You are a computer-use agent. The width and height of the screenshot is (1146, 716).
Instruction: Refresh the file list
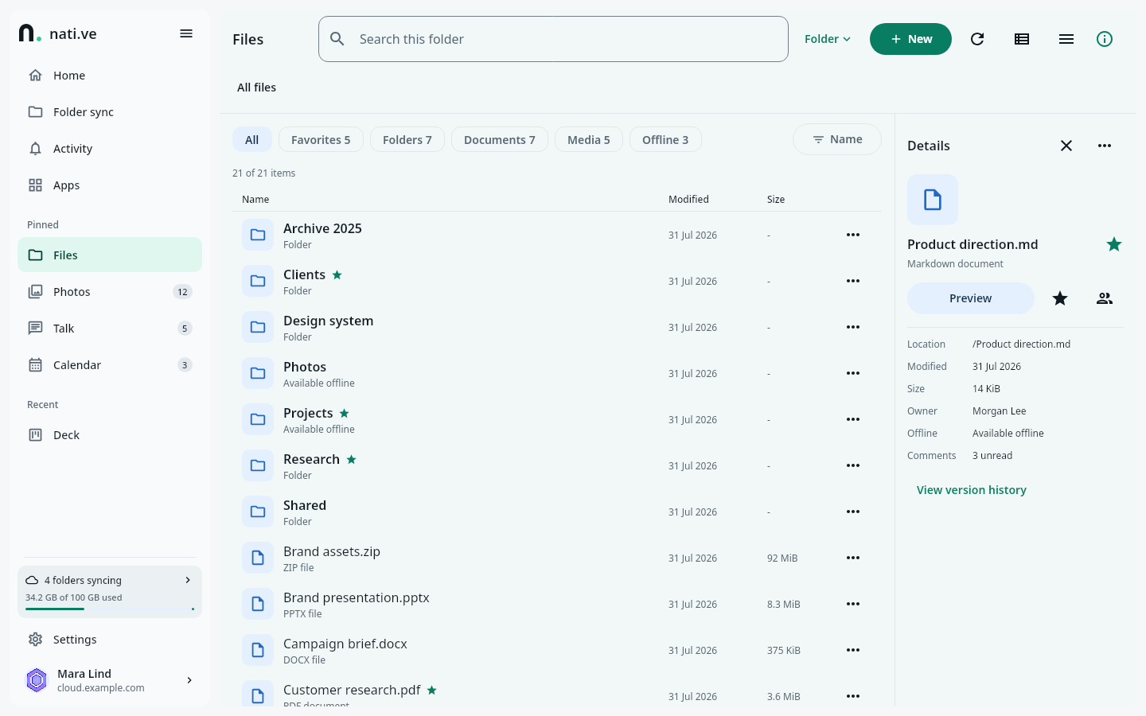tap(977, 39)
